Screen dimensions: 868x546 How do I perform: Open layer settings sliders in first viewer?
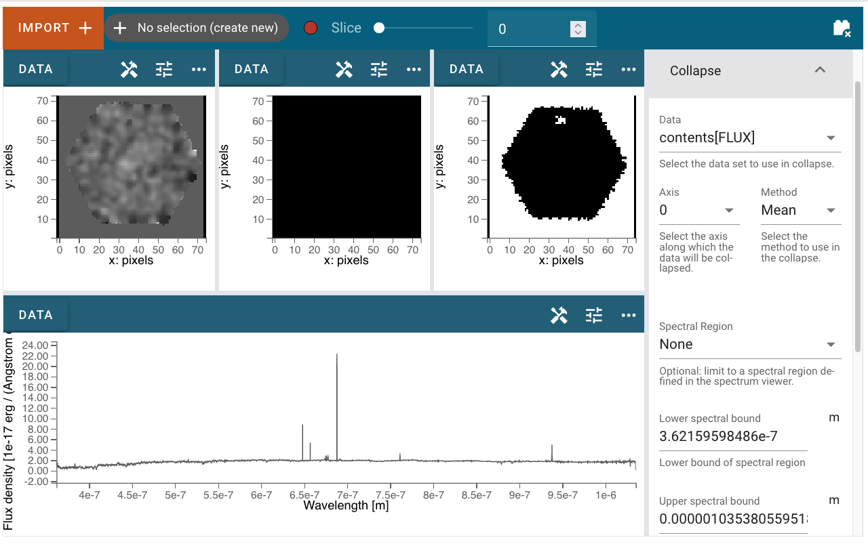click(164, 69)
